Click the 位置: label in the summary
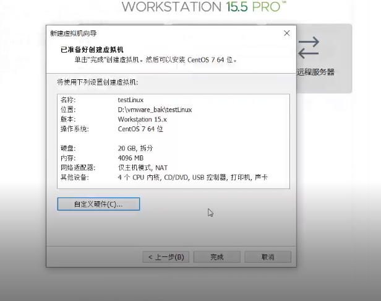 (x=68, y=110)
